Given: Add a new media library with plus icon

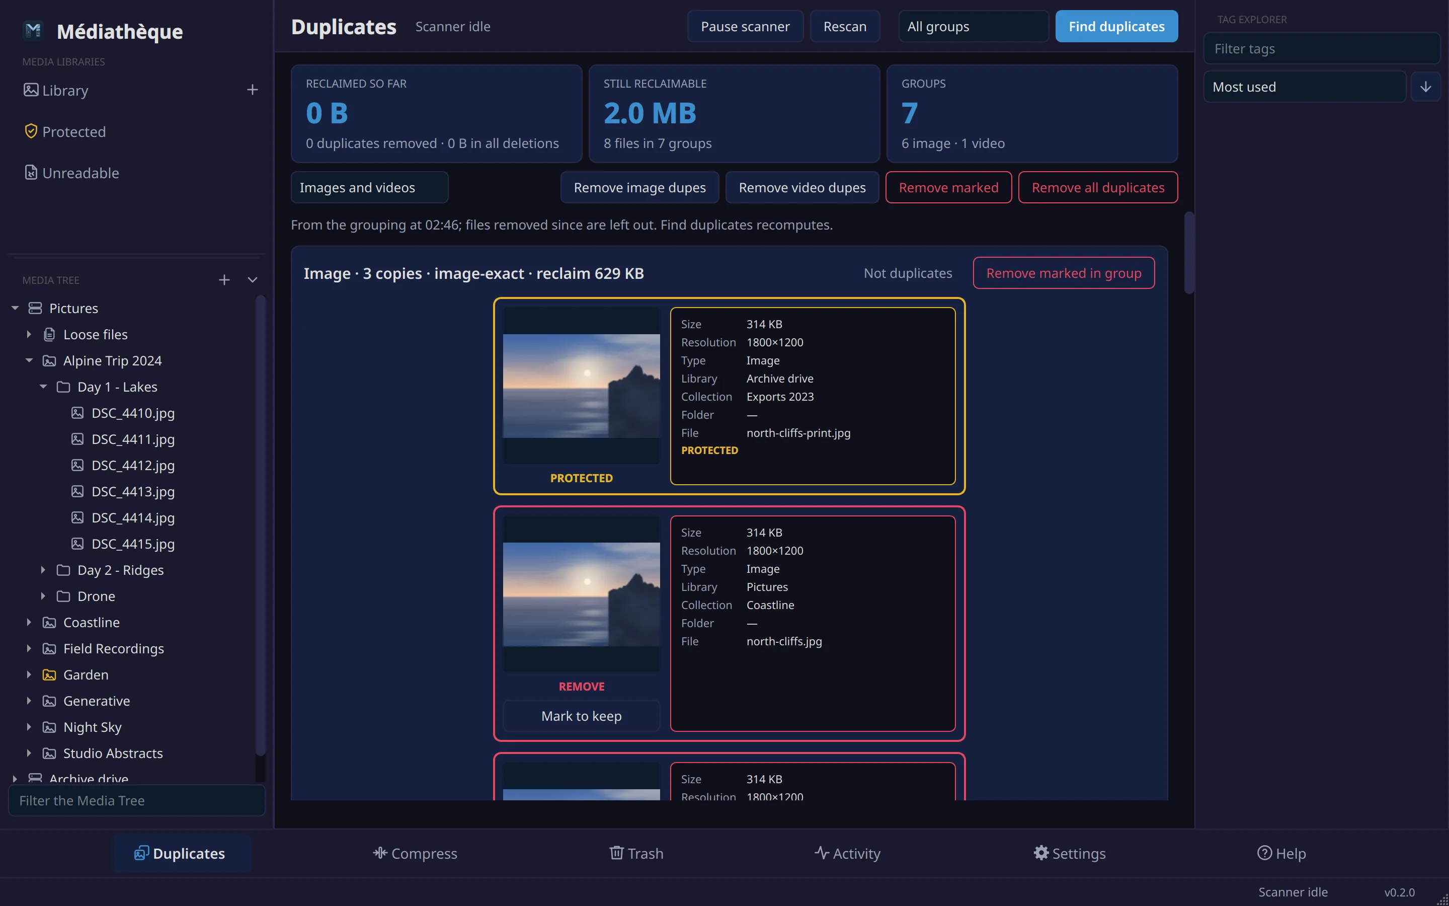Looking at the screenshot, I should coord(253,90).
